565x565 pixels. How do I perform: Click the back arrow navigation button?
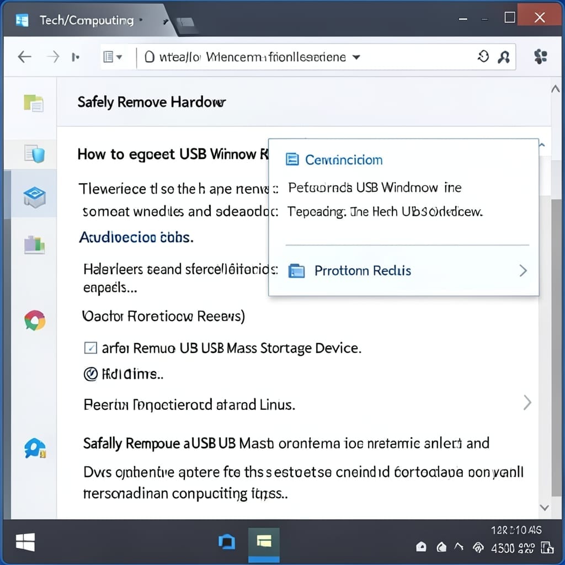[24, 57]
